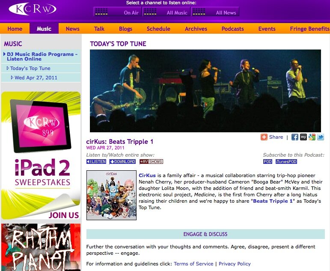Select the On Air channel
This screenshot has height=271, width=330.
[117, 12]
